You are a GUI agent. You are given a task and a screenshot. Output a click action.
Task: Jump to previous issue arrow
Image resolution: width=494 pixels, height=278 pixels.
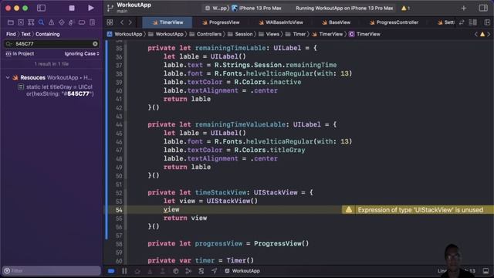point(476,34)
